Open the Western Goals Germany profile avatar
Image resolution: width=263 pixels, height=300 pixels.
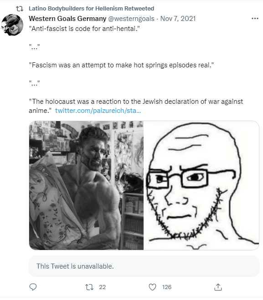coord(12,25)
